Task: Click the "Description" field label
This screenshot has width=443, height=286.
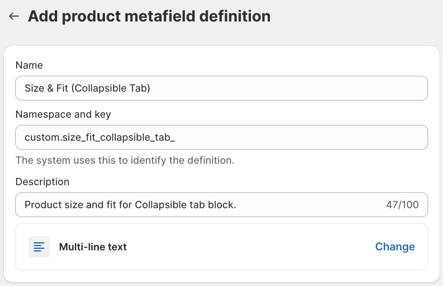Action: (43, 182)
